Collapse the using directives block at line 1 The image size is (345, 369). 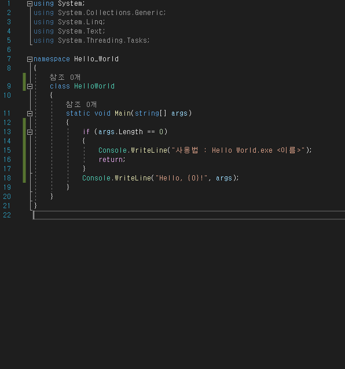pyautogui.click(x=30, y=3)
